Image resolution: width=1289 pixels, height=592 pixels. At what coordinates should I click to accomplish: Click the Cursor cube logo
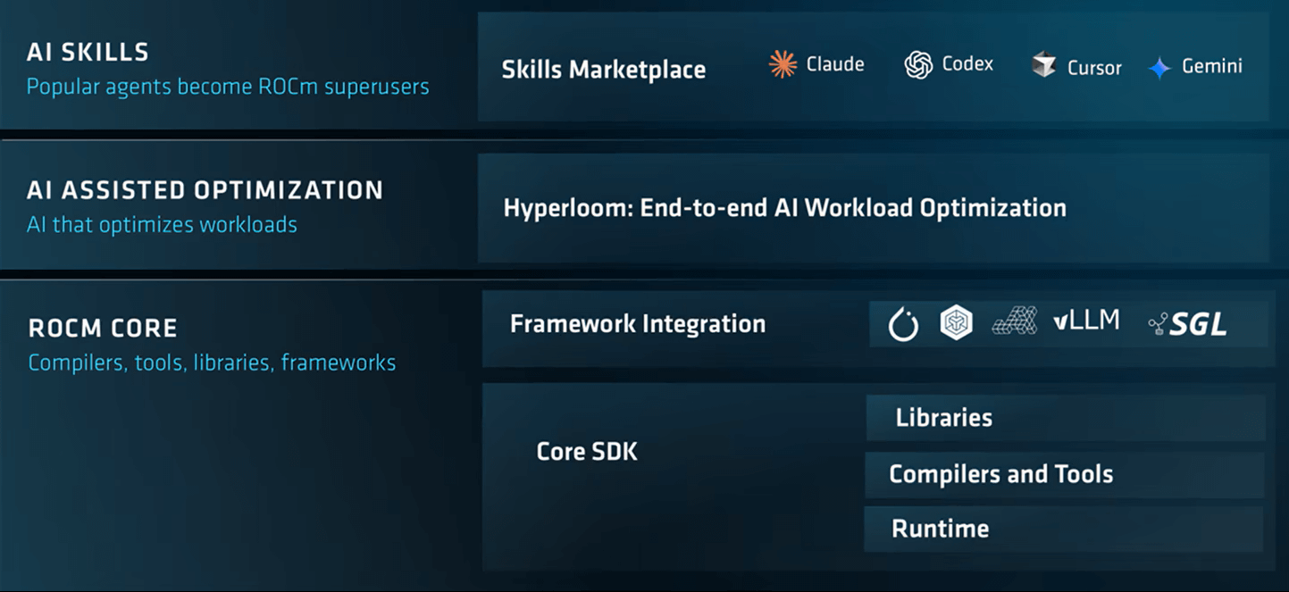(x=1043, y=65)
